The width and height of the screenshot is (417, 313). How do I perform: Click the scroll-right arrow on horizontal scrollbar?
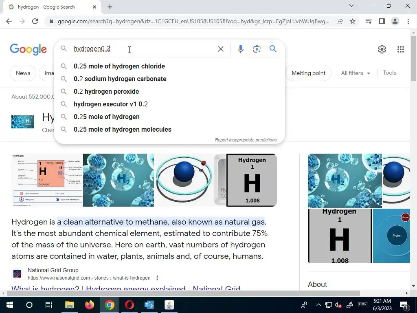point(407,293)
